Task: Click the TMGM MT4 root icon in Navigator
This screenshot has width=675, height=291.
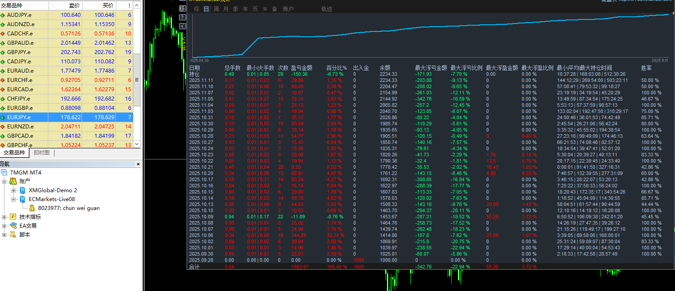Action: tap(4, 172)
